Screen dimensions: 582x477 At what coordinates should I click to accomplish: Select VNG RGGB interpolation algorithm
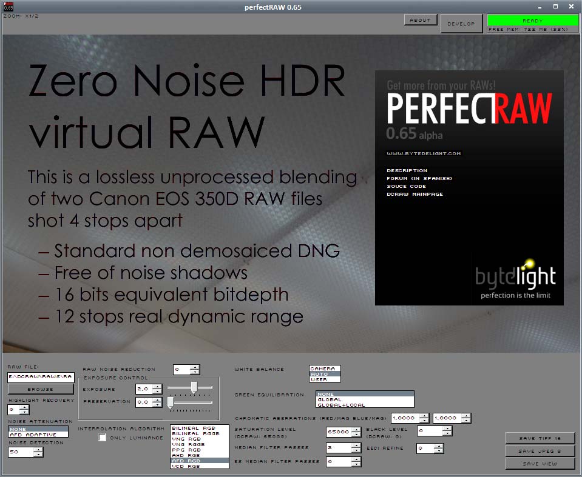(200, 444)
